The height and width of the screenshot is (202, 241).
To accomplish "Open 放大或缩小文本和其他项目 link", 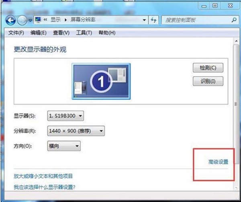I will [x=43, y=176].
